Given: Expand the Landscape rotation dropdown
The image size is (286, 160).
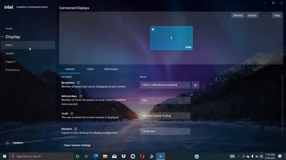Looking at the screenshot, I should pos(165,131).
